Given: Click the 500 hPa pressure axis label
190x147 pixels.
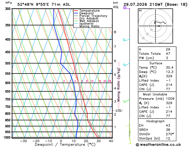Looking at the screenshot, I should (x=8, y=63).
